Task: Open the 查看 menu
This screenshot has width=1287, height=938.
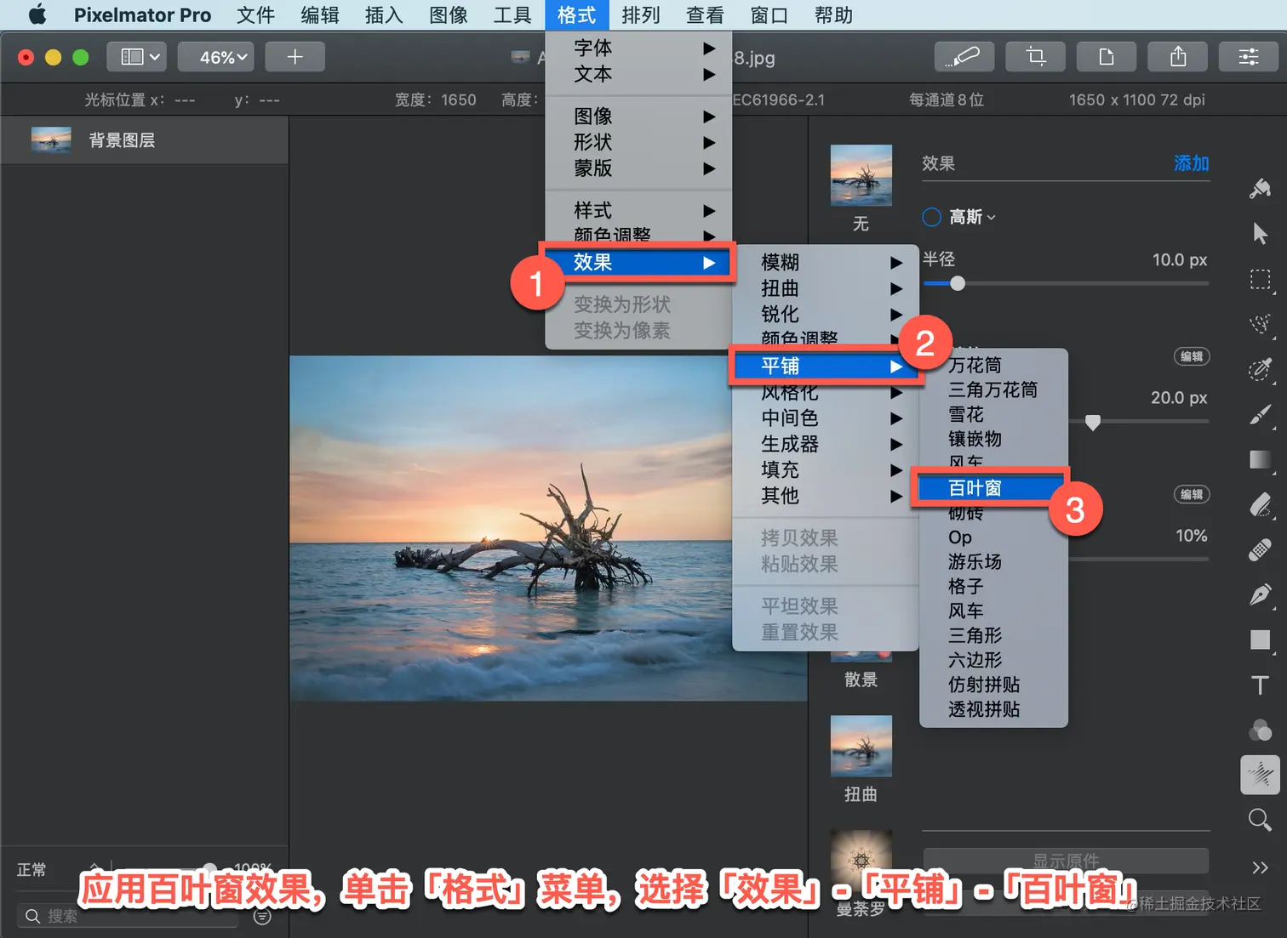Action: [705, 15]
